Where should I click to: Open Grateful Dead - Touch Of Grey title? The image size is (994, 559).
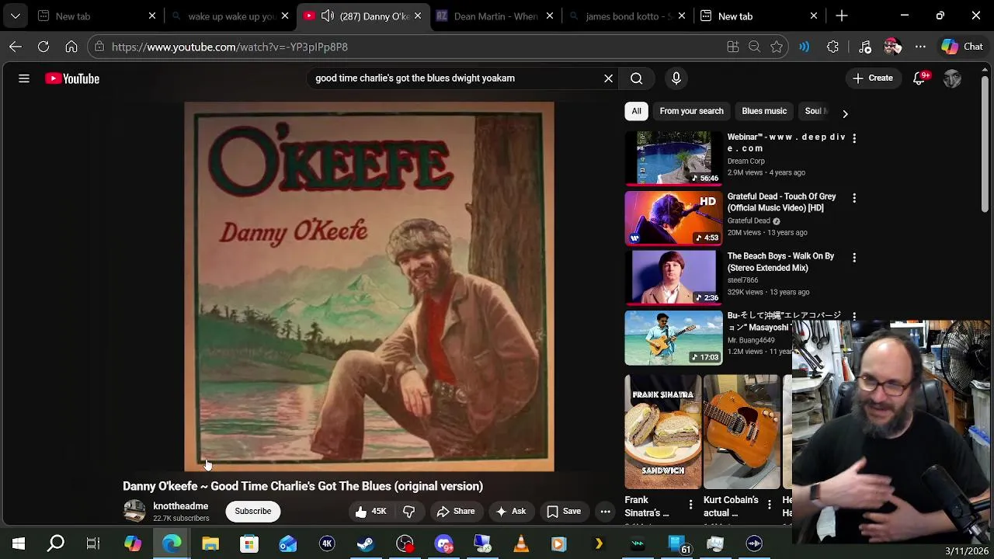(781, 202)
